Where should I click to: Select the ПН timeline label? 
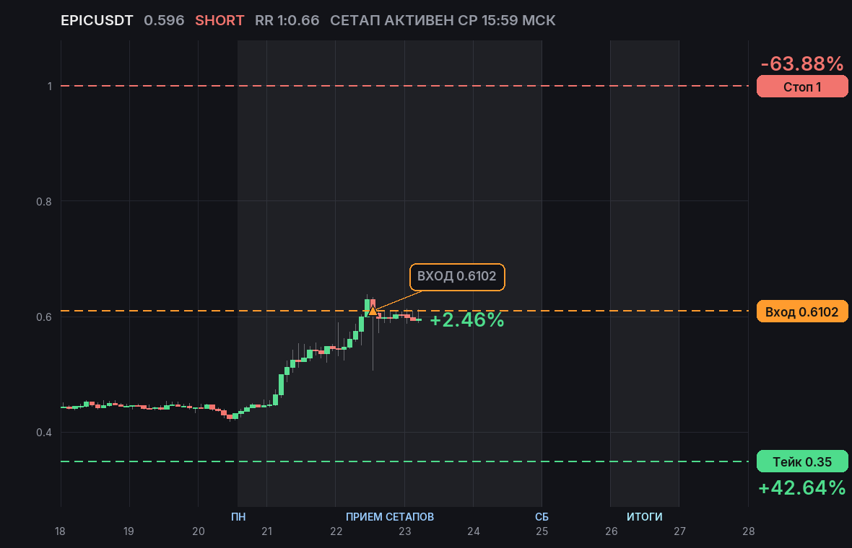(238, 516)
